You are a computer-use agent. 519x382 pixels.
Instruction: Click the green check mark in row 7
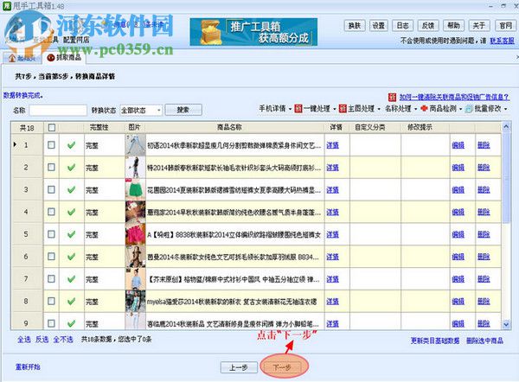71,279
